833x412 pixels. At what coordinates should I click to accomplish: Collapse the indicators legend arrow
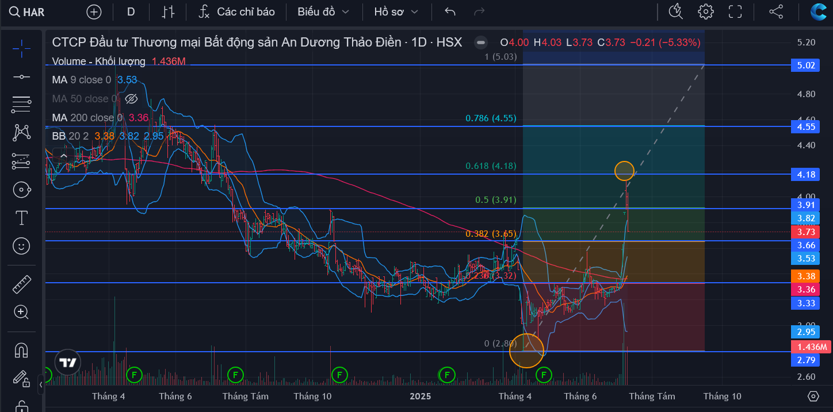click(x=63, y=155)
